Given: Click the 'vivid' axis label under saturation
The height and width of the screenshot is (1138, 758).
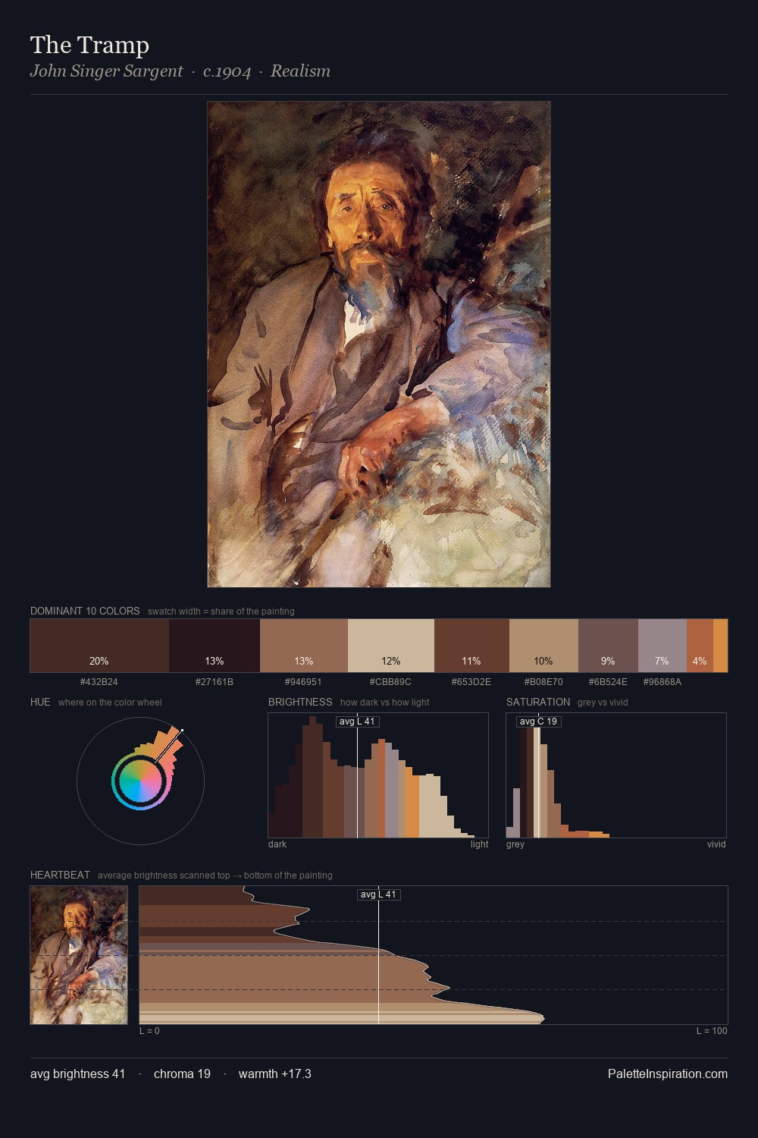Looking at the screenshot, I should click(716, 844).
